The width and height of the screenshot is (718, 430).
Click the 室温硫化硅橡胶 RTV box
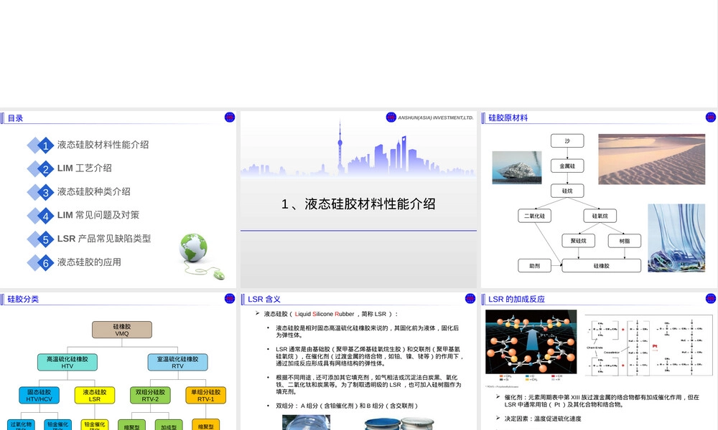[177, 363]
